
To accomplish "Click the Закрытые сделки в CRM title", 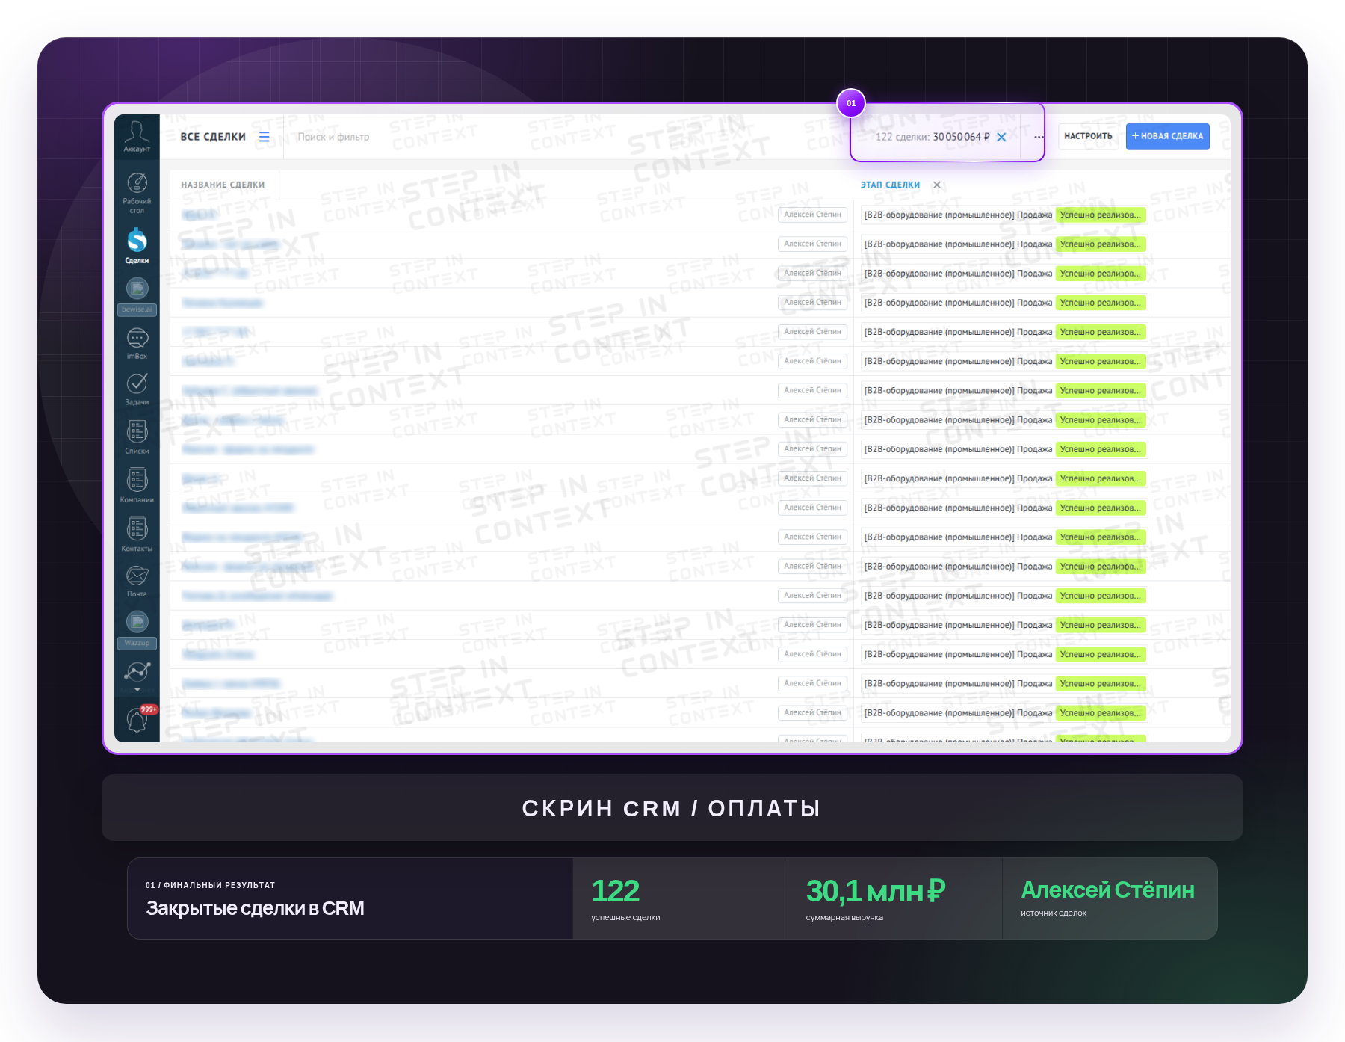I will point(255,908).
